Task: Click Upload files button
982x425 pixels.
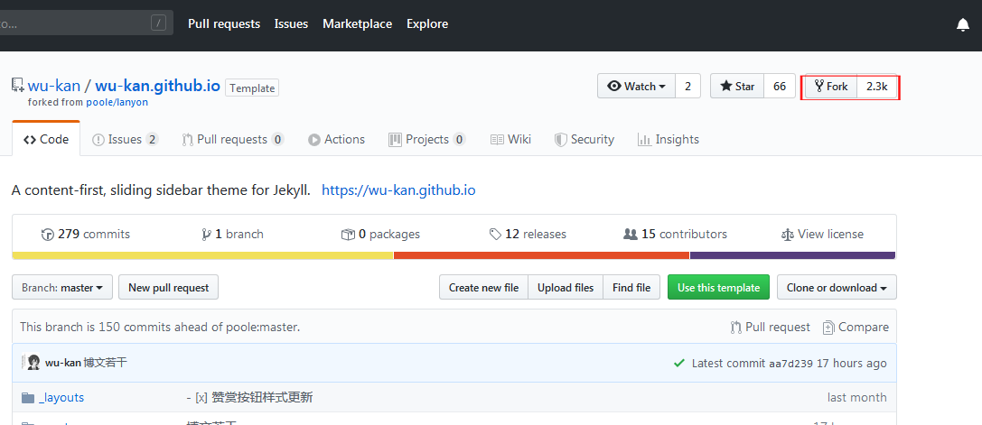Action: (566, 287)
